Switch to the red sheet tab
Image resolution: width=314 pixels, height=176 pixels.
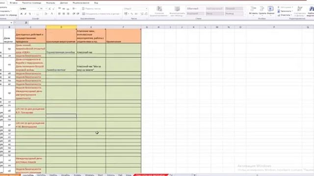151,175
